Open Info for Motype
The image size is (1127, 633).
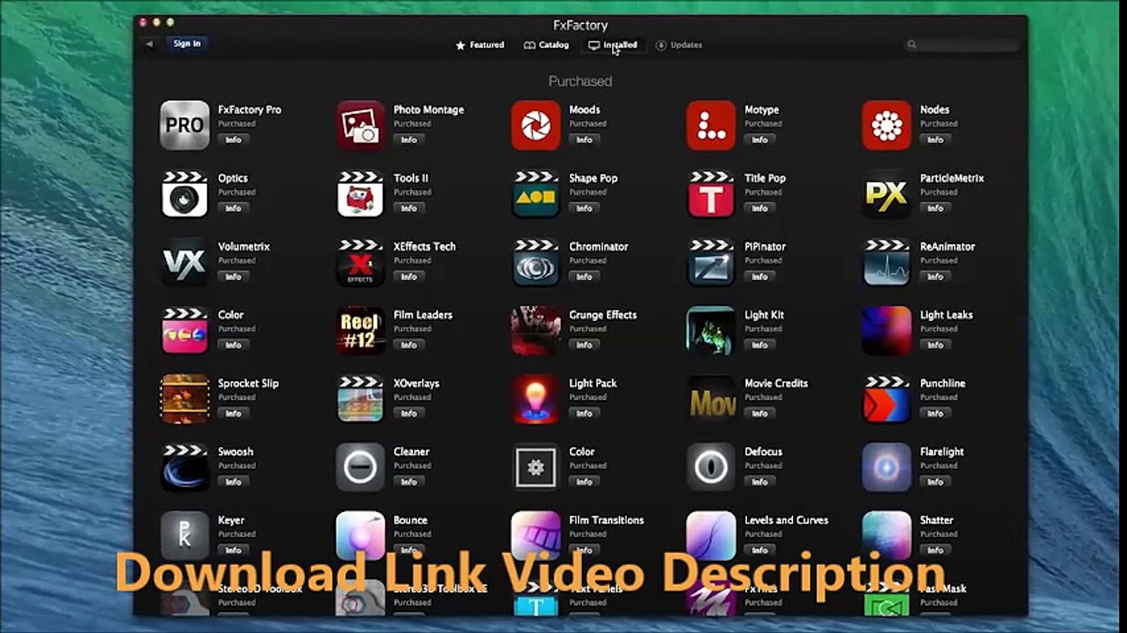coord(760,140)
